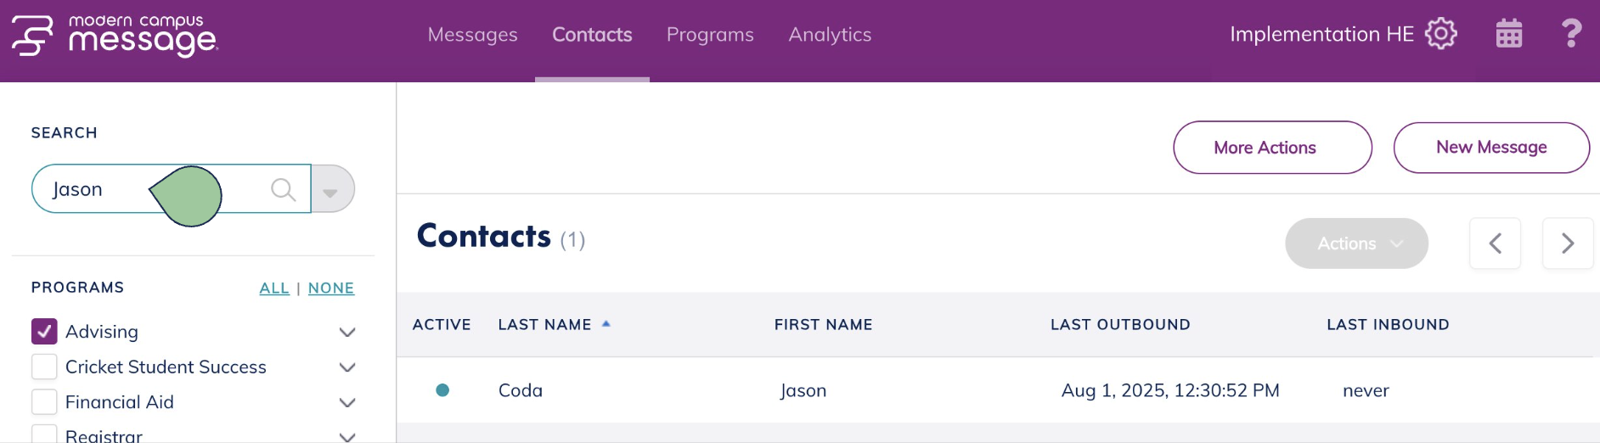Click the magnifying glass search icon
The height and width of the screenshot is (448, 1600).
pos(283,189)
